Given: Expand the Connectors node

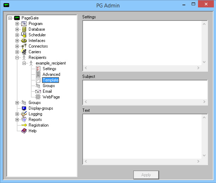Looking at the screenshot, I should click(x=17, y=47).
